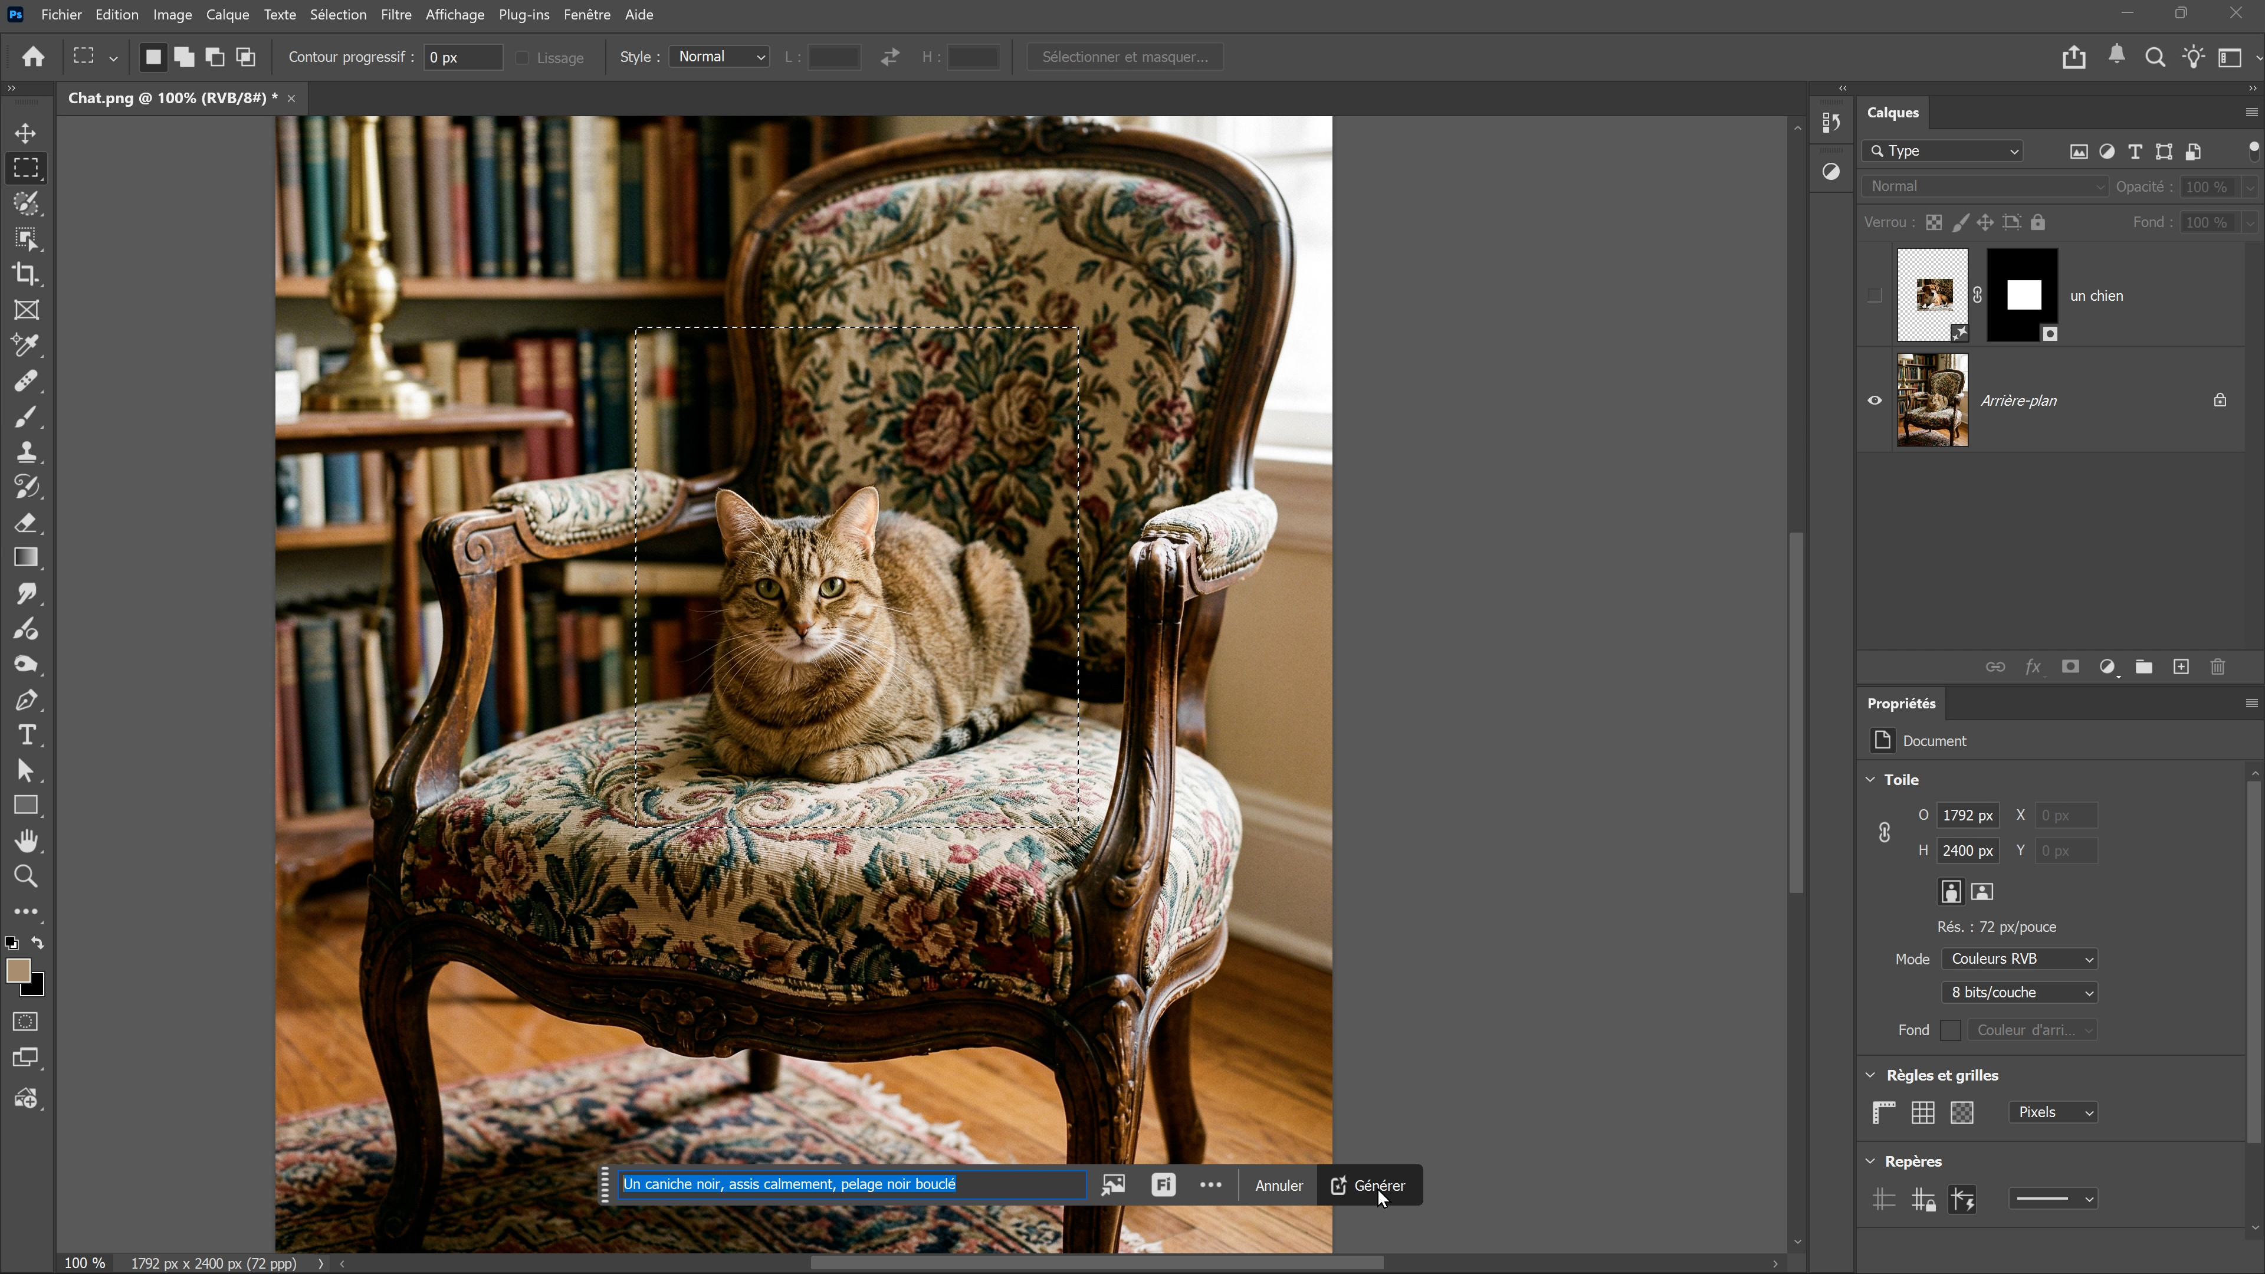
Task: Click the foreground color swatch
Action: coord(18,971)
